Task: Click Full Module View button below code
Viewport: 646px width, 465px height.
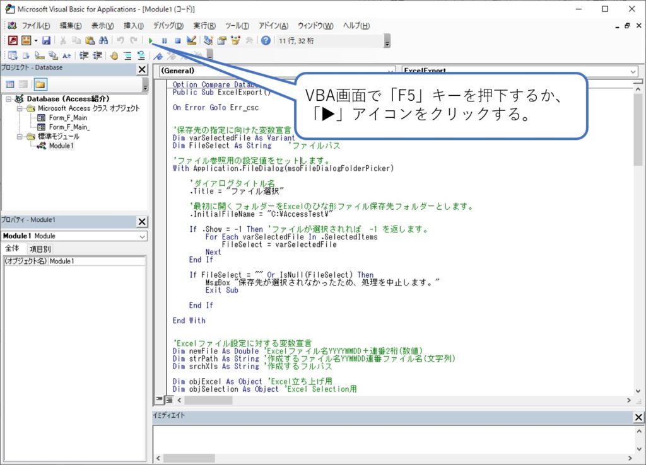Action: 169,400
